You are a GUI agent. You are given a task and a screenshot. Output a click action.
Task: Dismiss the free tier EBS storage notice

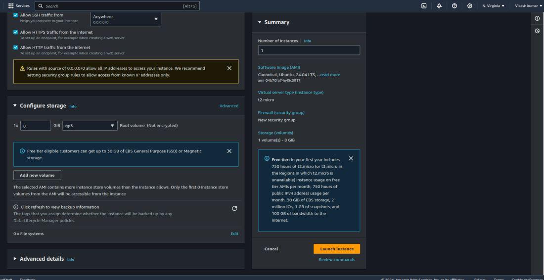[229, 151]
